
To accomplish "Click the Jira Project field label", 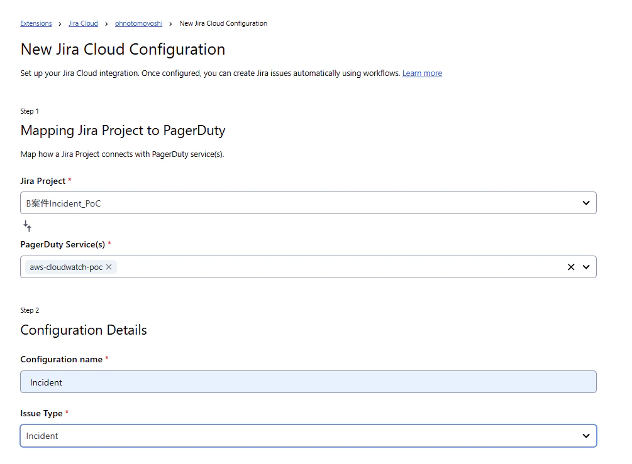I will [x=43, y=181].
